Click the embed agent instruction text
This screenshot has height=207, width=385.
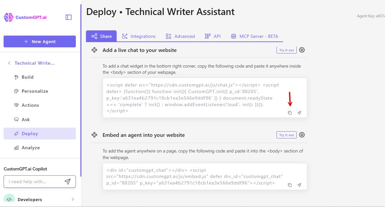coord(203,154)
